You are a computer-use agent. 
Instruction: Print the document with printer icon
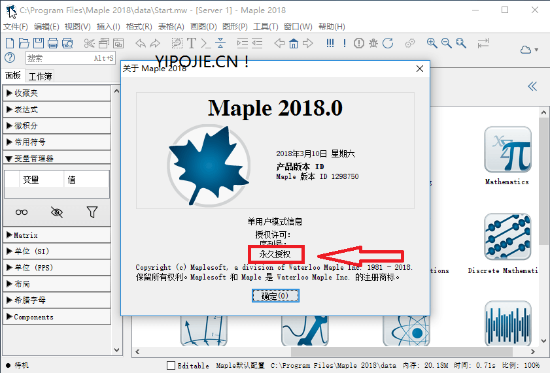coord(52,43)
